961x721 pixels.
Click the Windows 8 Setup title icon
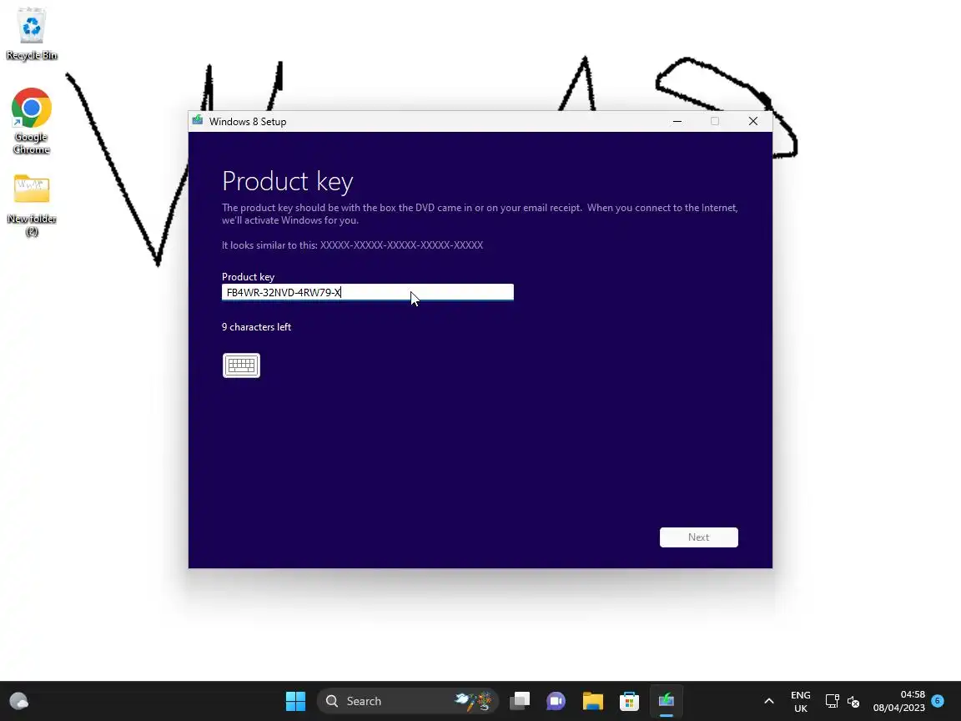click(x=198, y=121)
